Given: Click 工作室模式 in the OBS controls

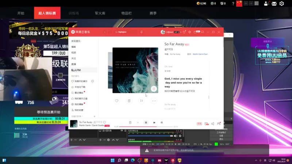Looking at the screenshot, I should tap(221, 132).
